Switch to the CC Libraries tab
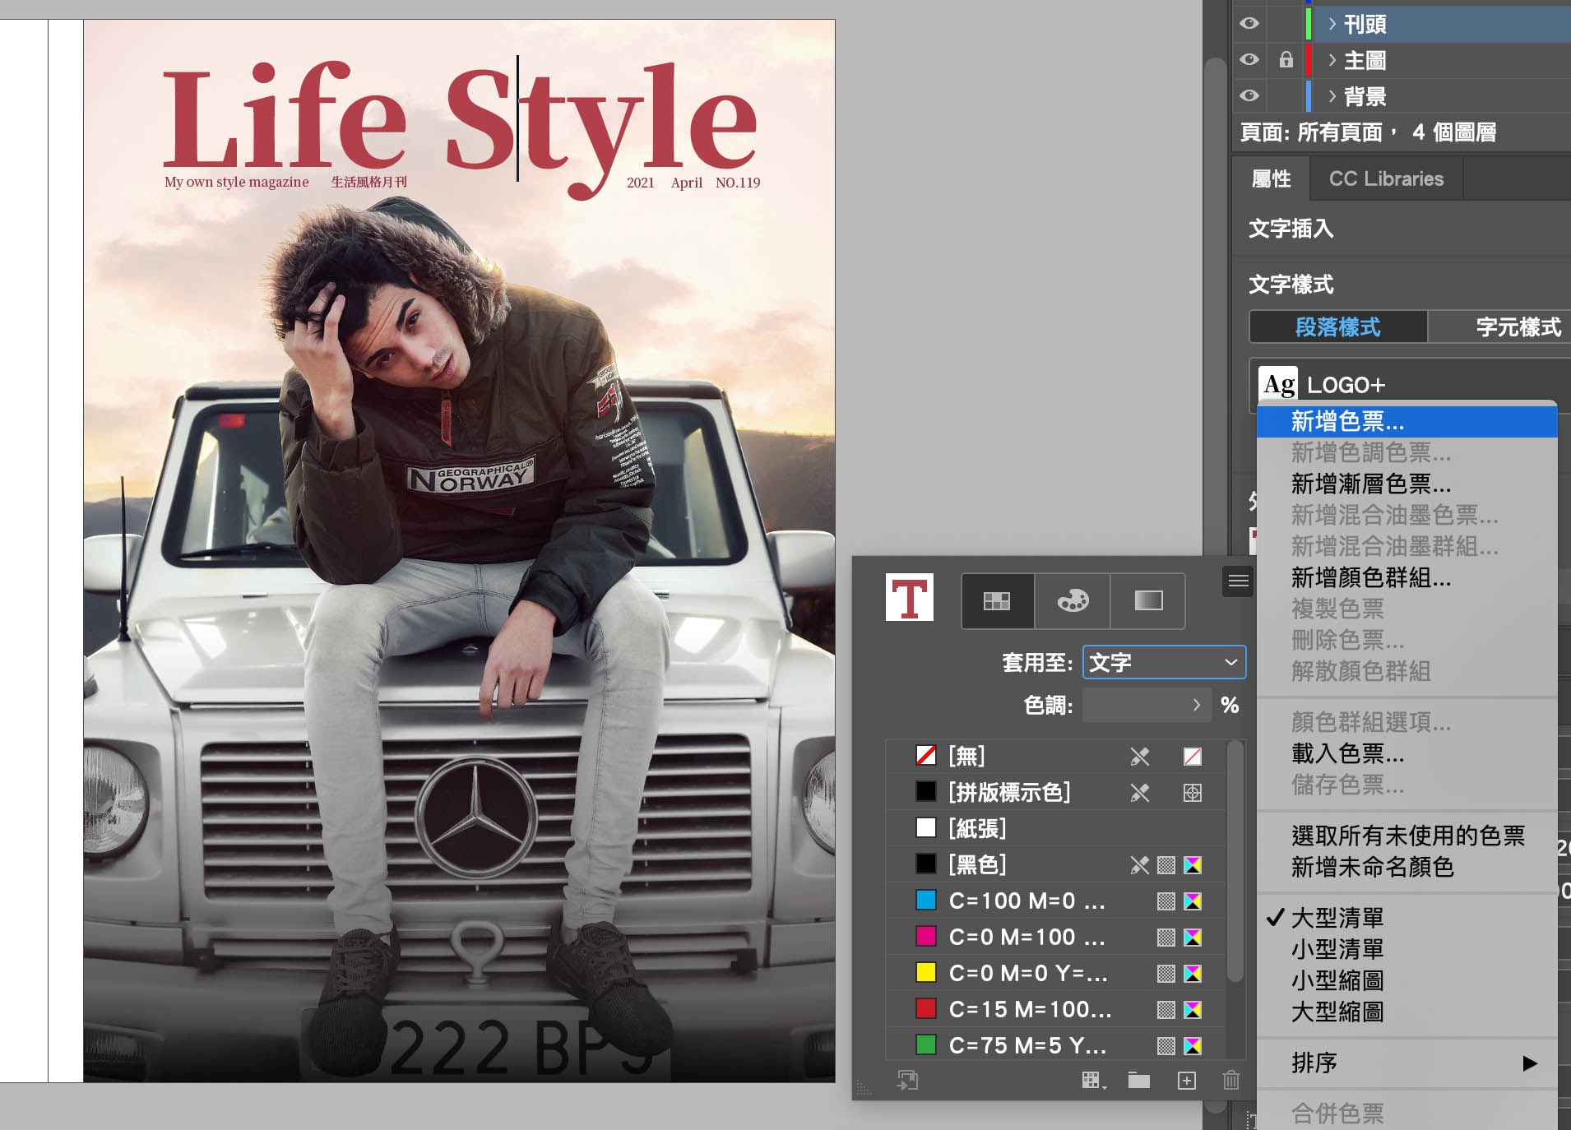This screenshot has width=1571, height=1130. (x=1385, y=178)
